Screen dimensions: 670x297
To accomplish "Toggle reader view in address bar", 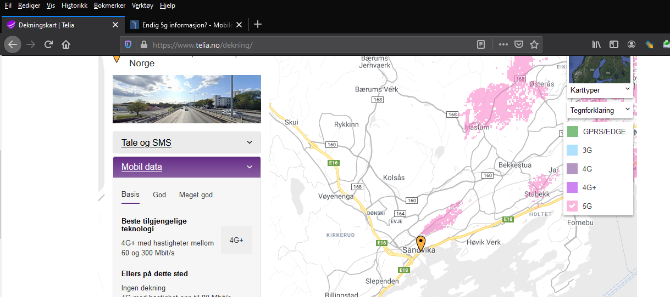I will [x=481, y=44].
